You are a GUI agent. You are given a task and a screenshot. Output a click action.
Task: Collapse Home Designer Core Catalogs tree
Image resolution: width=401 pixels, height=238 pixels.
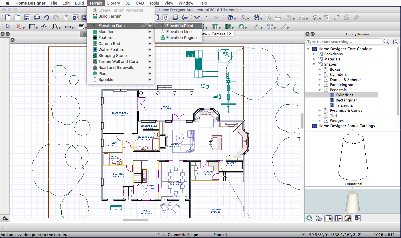(x=308, y=49)
